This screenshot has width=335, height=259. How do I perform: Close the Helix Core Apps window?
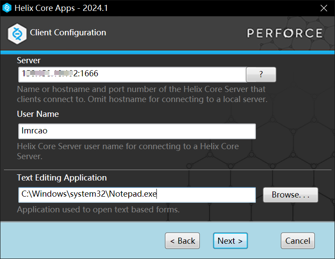[324, 8]
